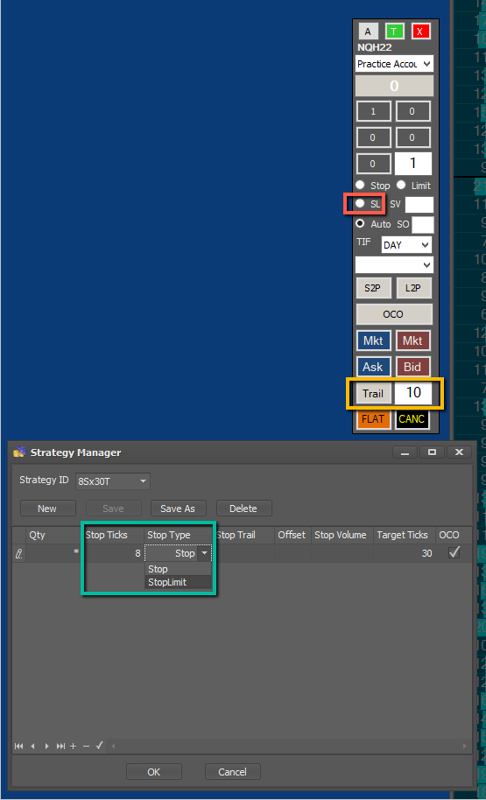Click the Save As button
Screen dimensions: 486x800
point(178,509)
